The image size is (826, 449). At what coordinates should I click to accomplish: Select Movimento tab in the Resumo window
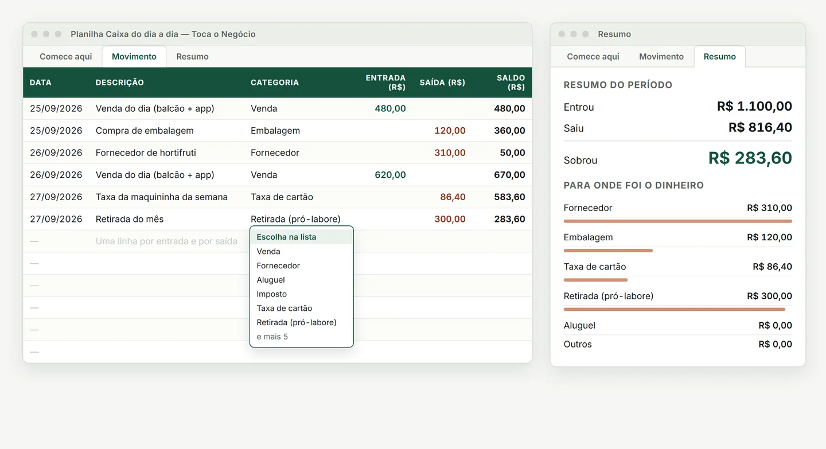[661, 56]
